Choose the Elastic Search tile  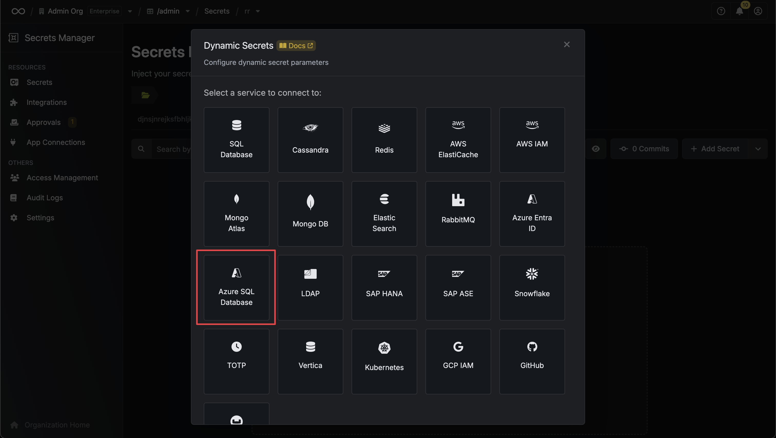(x=384, y=214)
